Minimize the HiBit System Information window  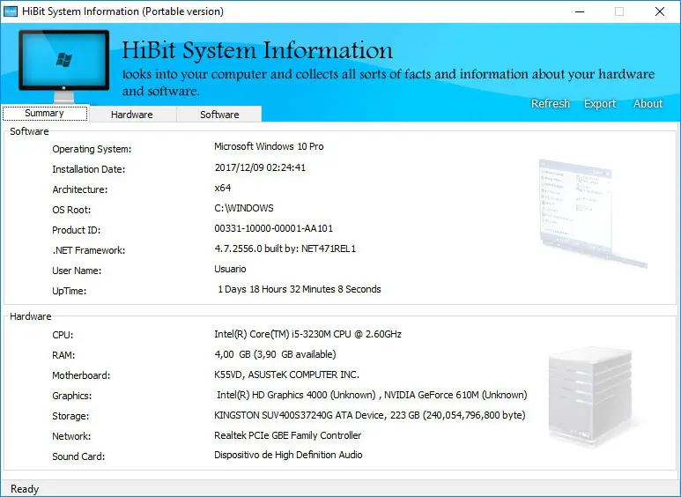[580, 11]
